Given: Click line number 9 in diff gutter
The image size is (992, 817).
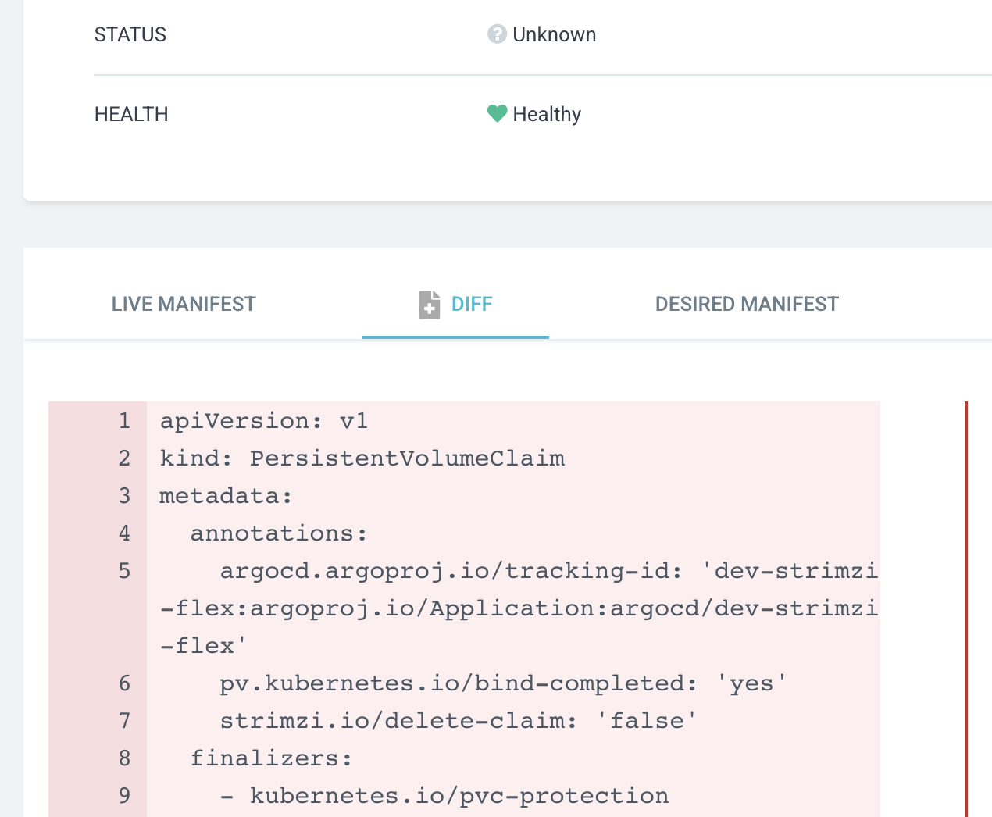Looking at the screenshot, I should tap(124, 796).
